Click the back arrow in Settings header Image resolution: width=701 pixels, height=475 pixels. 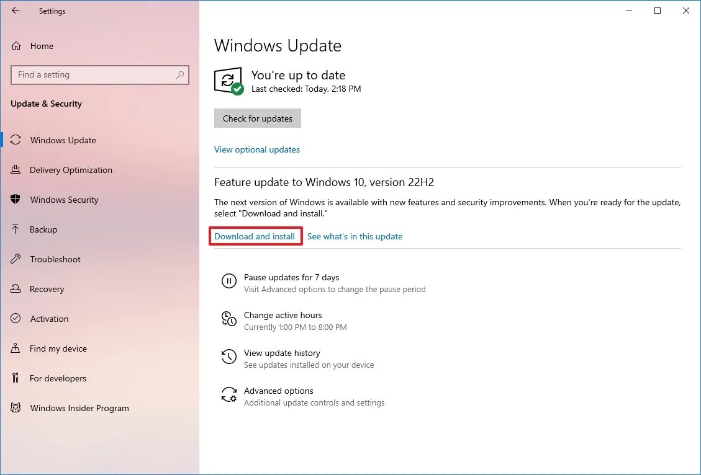click(16, 11)
